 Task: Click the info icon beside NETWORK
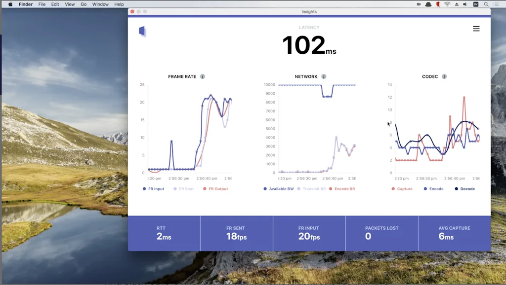pyautogui.click(x=324, y=76)
